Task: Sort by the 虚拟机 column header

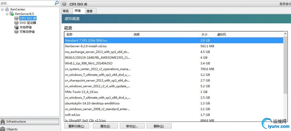Action: 249,34
